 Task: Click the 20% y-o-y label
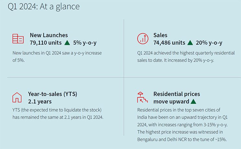[209, 43]
